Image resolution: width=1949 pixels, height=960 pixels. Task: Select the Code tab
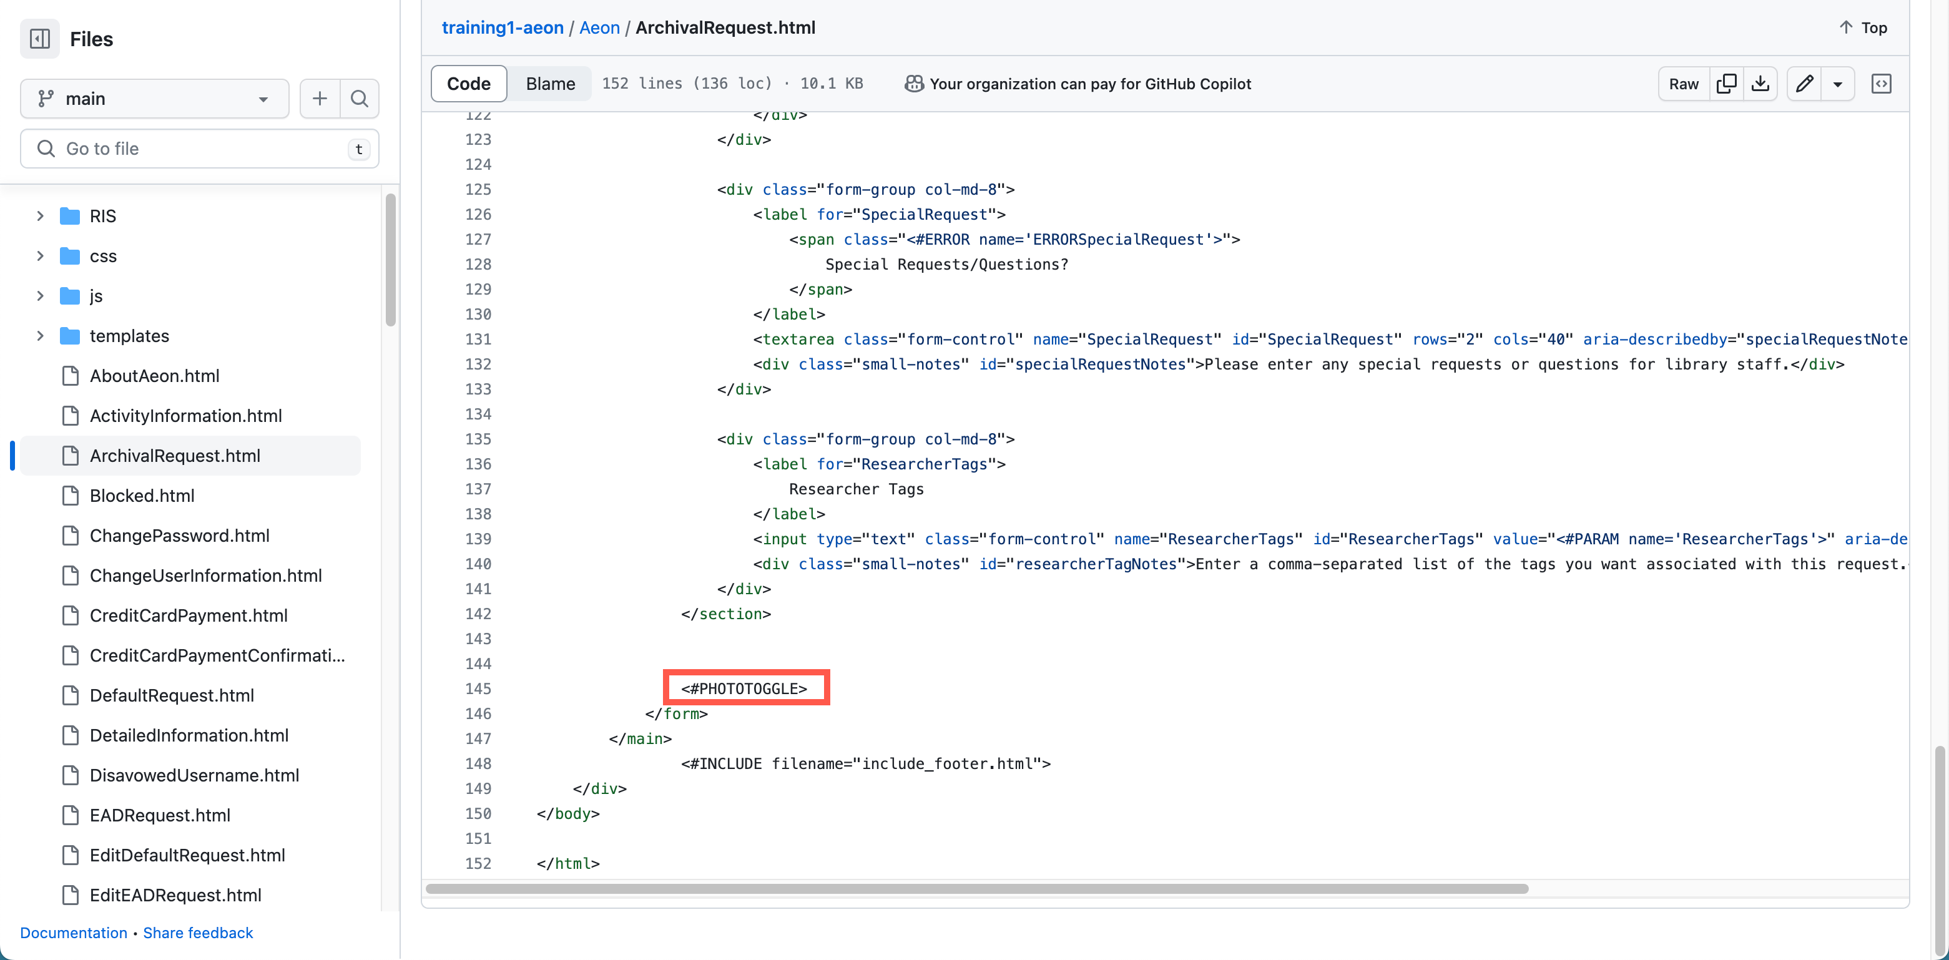(468, 83)
